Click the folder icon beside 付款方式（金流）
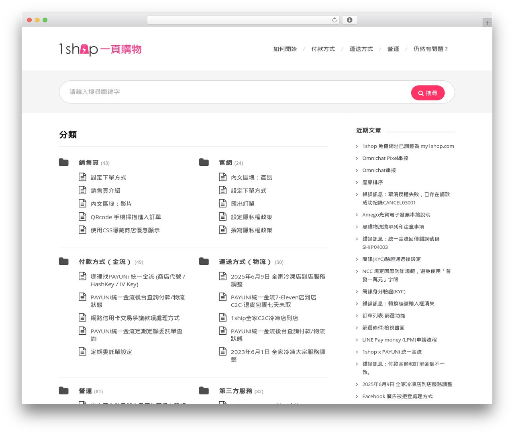514x435 pixels. pyautogui.click(x=63, y=261)
